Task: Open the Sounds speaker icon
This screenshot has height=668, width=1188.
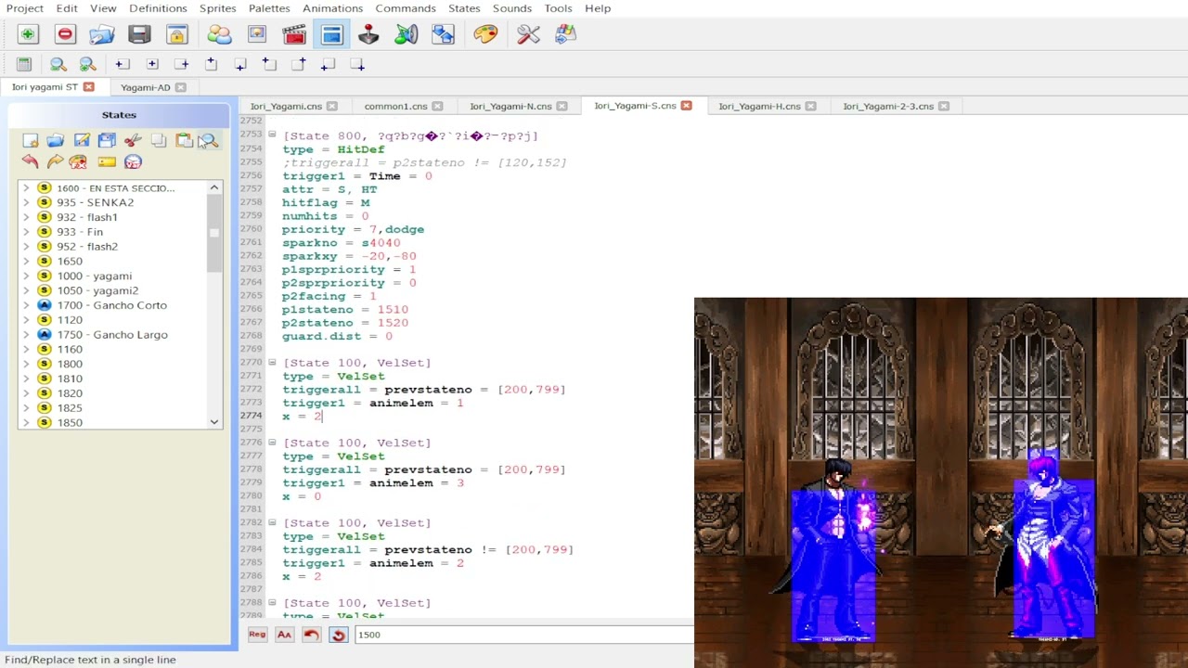Action: point(406,34)
